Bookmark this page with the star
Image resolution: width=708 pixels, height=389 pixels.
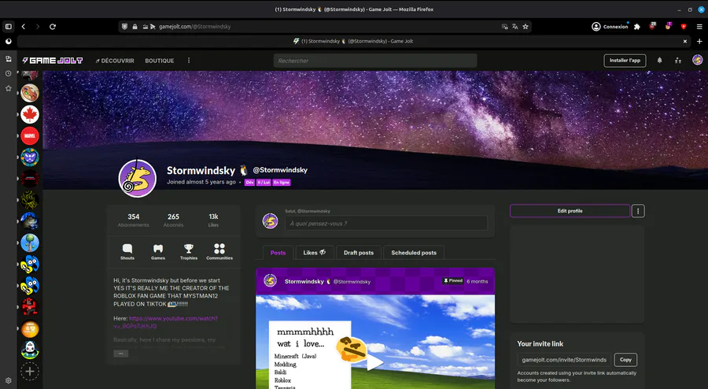[525, 27]
